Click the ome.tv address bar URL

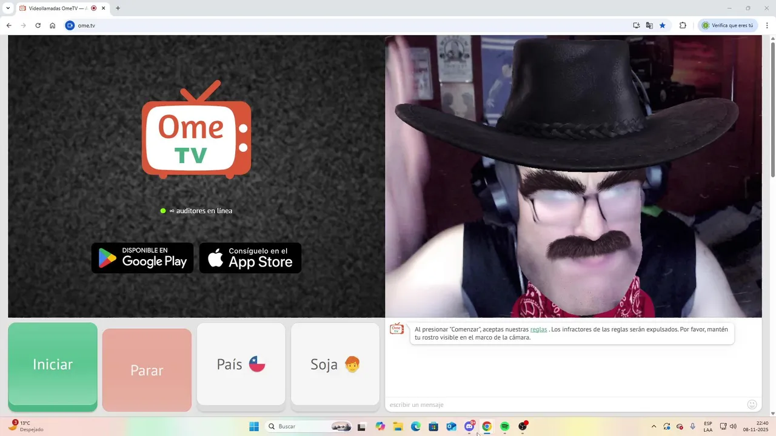pyautogui.click(x=86, y=25)
